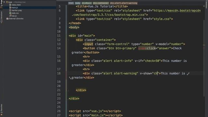
Task: Click line number 18 in the gutter
Action: pyautogui.click(x=59, y=73)
